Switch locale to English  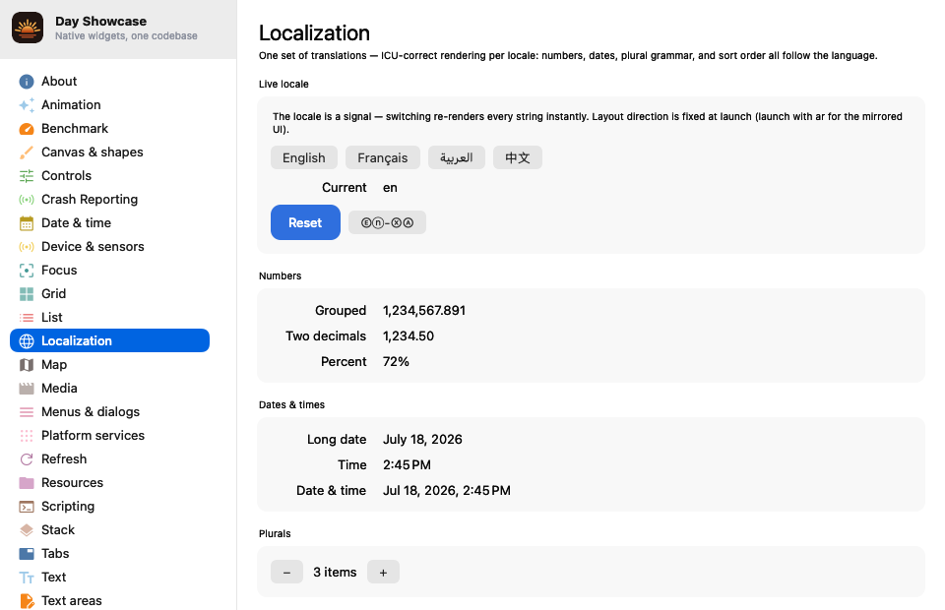point(304,157)
